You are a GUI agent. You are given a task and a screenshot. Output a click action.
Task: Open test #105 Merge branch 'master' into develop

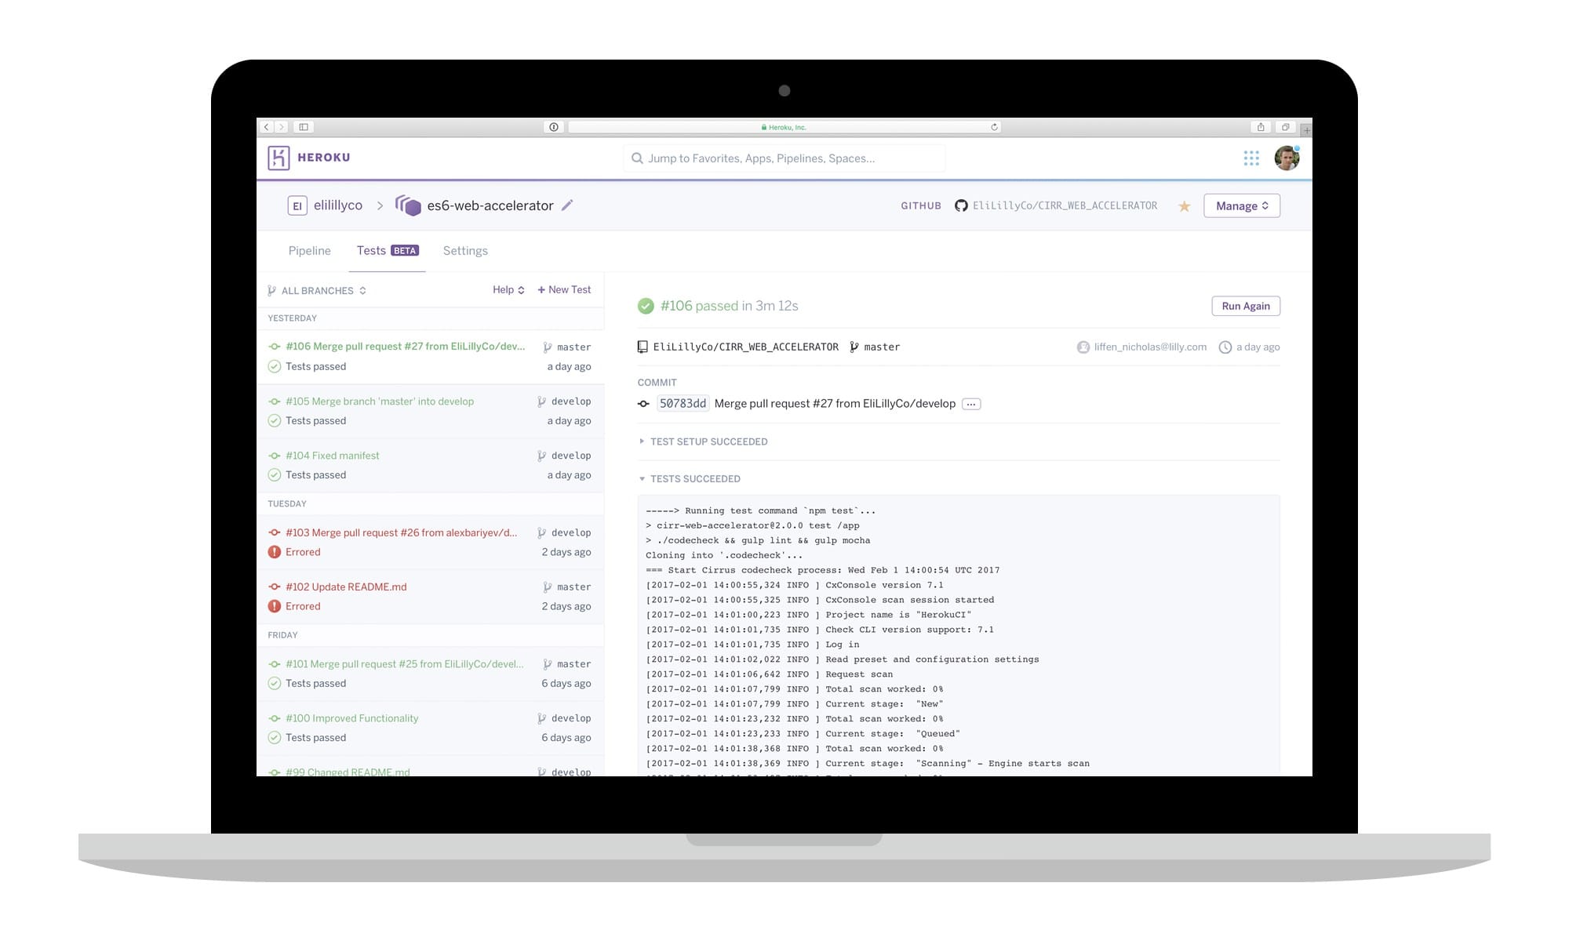(x=430, y=411)
